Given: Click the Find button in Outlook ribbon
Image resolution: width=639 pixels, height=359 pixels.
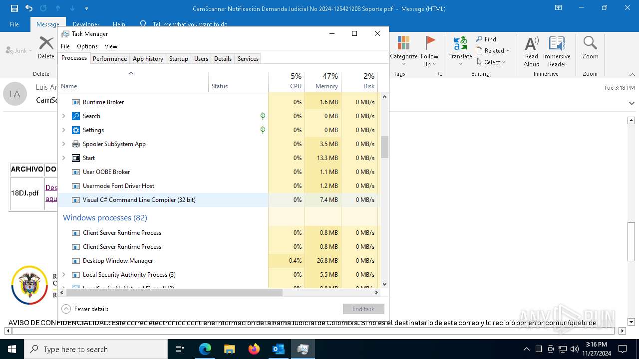Looking at the screenshot, I should (x=486, y=39).
